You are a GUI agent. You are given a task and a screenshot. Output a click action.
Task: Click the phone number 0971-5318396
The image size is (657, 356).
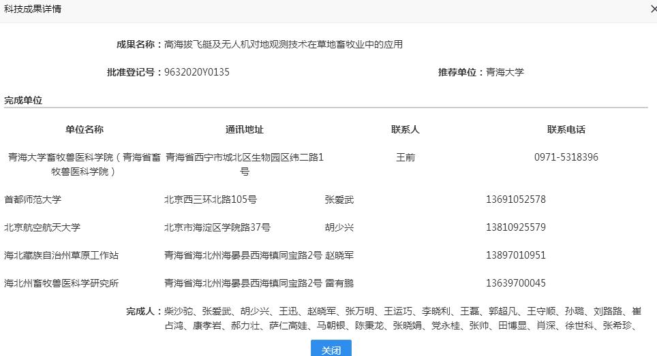[566, 157]
